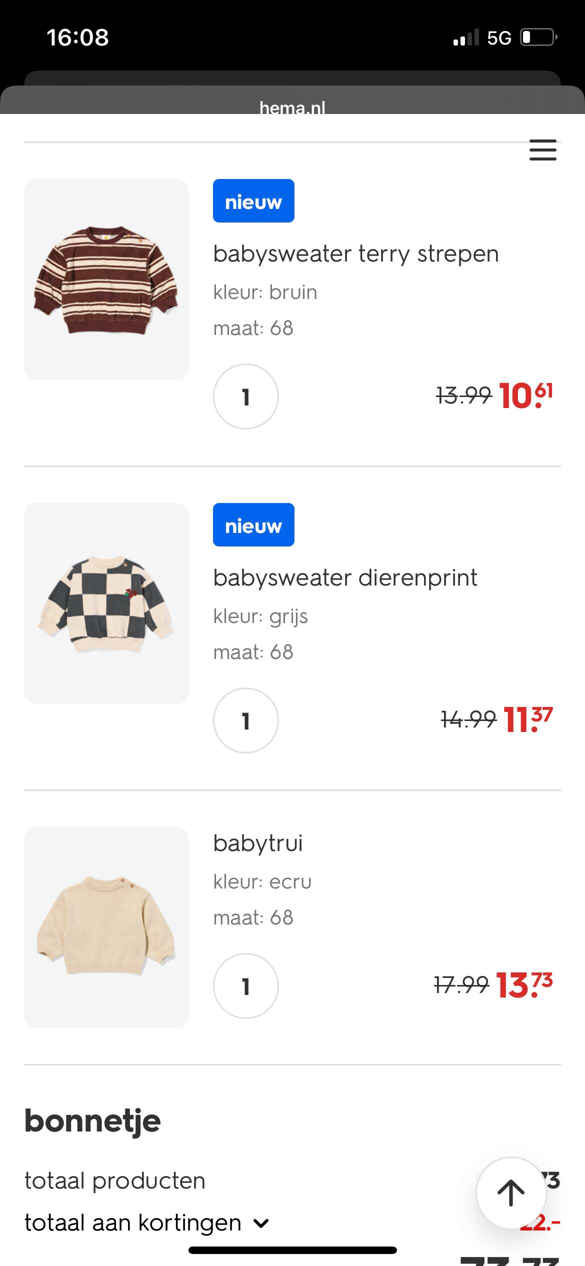Tap the scroll-to-top arrow button
585x1266 pixels.
coord(510,1192)
